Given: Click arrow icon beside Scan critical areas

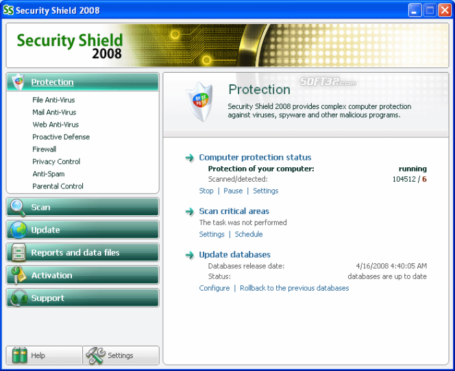Looking at the screenshot, I should click(x=190, y=211).
